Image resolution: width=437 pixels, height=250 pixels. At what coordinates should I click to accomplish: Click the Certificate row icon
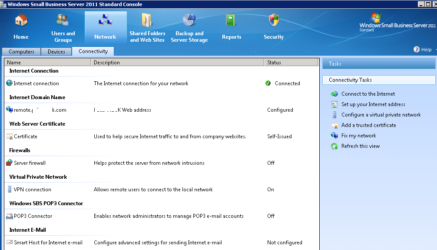point(10,137)
